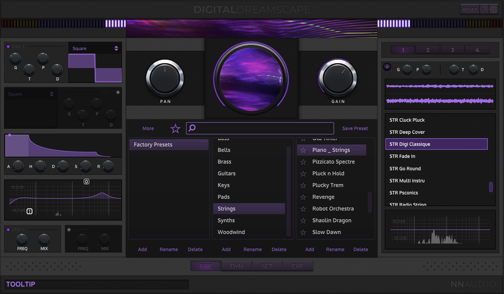Screen dimensions: 504x294
Task: Click the GAIN knob
Action: point(338,78)
